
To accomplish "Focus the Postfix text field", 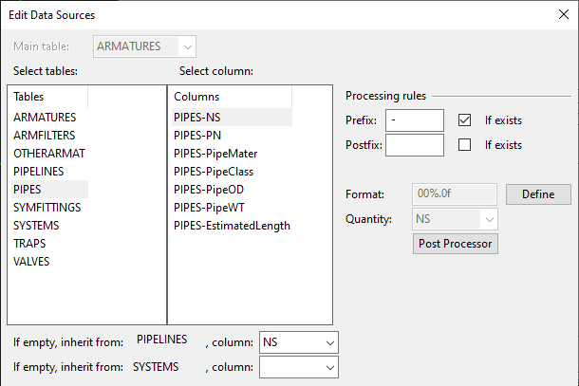I will pos(415,145).
